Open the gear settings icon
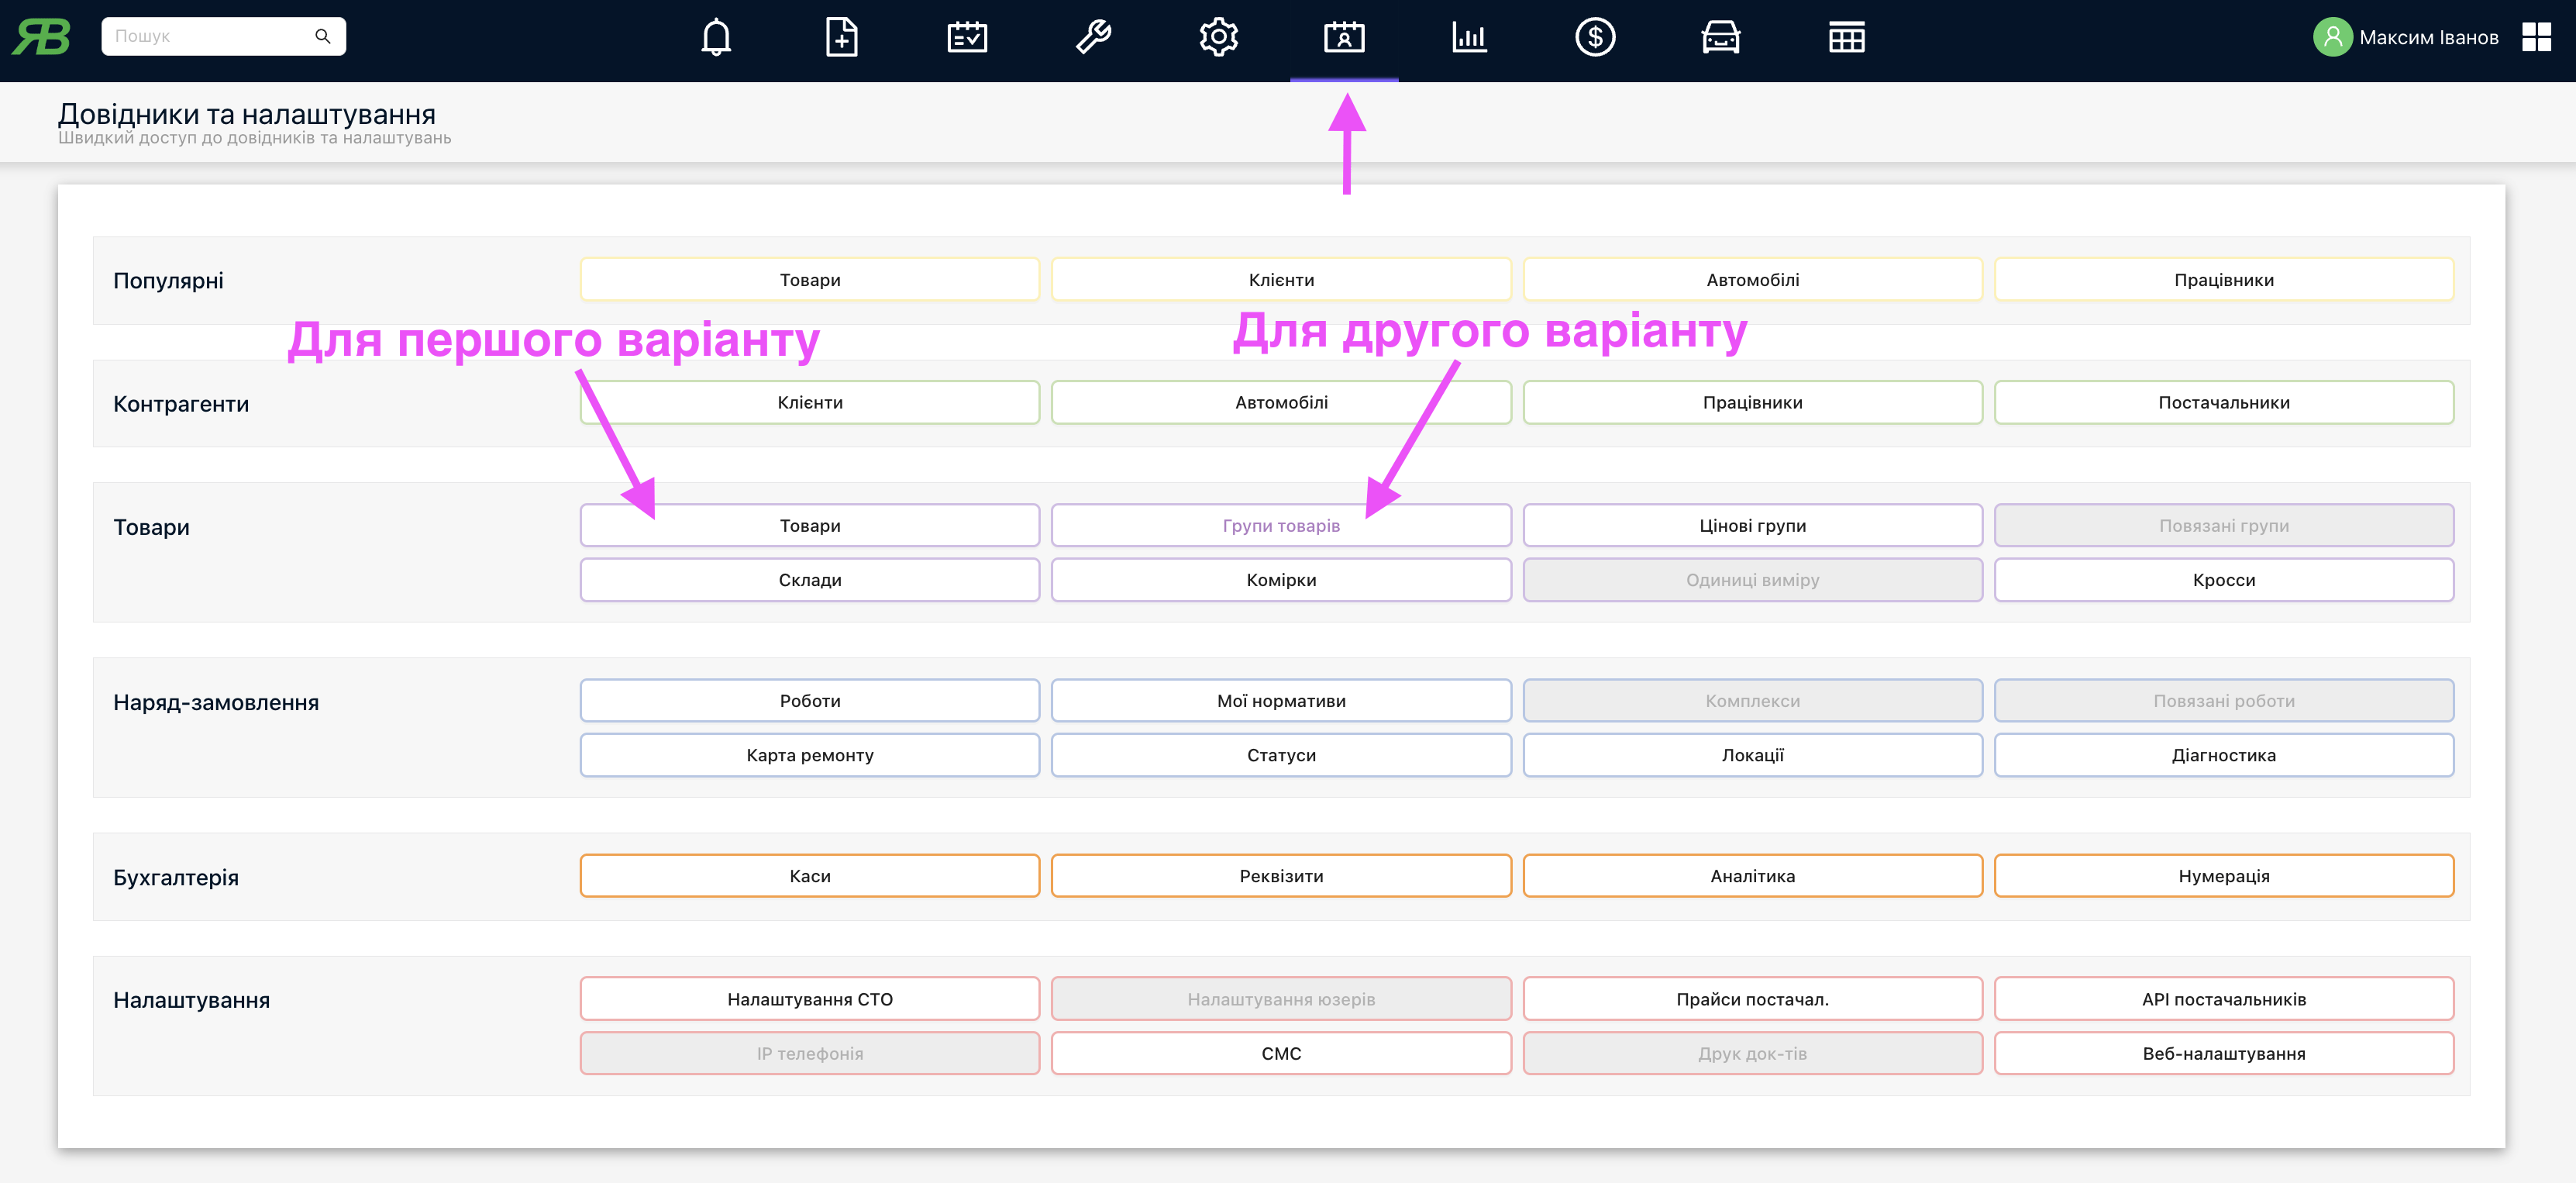 pos(1218,38)
